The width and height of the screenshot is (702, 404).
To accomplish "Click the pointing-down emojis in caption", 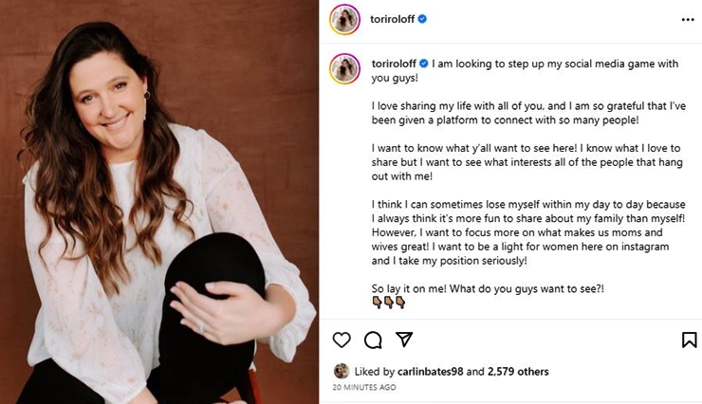I will [387, 303].
